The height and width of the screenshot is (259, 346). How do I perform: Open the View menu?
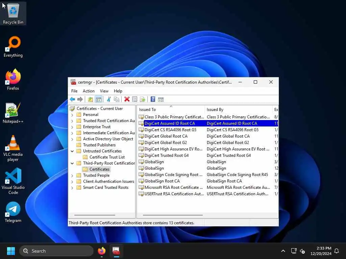104,91
